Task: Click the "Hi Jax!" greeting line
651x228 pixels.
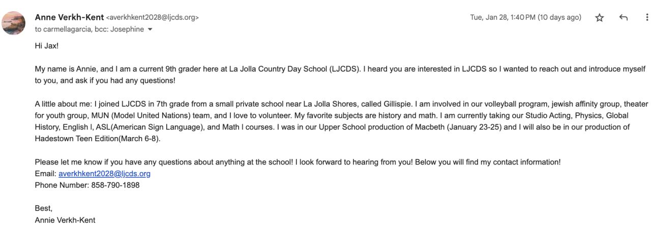Action: point(47,46)
